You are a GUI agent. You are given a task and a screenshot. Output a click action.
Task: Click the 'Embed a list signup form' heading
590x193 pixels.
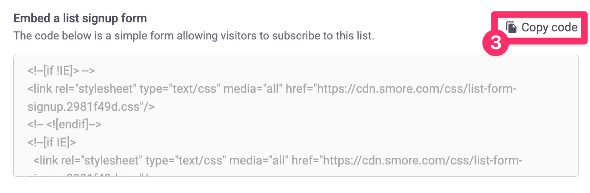pyautogui.click(x=80, y=19)
